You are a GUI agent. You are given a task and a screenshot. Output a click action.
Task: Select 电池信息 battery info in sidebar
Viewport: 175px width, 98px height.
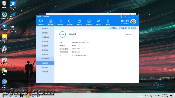45,63
